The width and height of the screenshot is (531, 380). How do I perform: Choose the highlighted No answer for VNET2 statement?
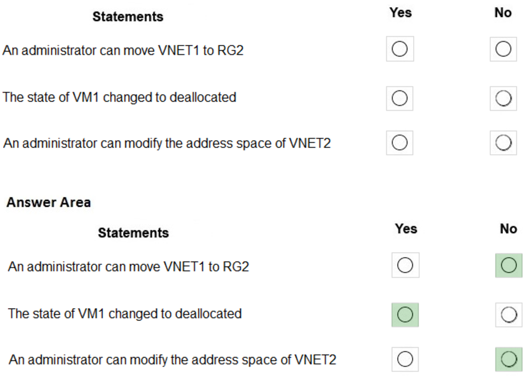(509, 359)
